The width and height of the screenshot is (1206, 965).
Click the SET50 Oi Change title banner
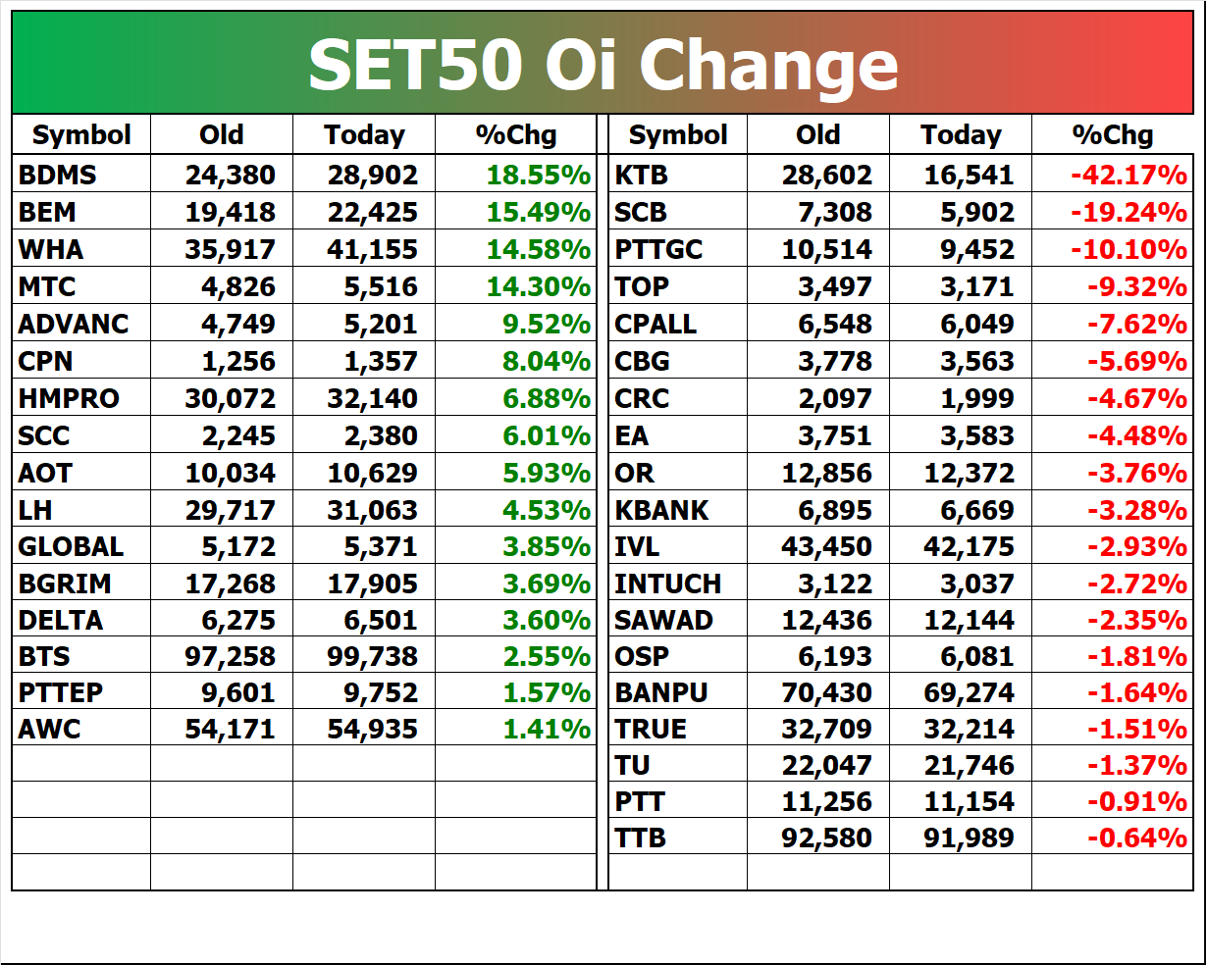603,65
